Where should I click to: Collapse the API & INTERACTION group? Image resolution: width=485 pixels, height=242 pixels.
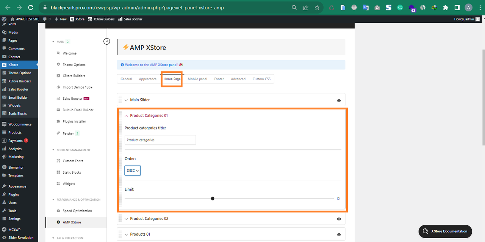[53, 238]
